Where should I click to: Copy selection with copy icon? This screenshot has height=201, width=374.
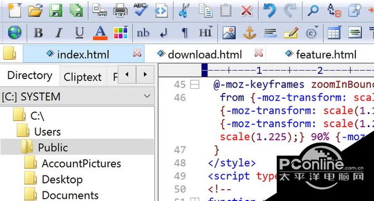pos(206,11)
